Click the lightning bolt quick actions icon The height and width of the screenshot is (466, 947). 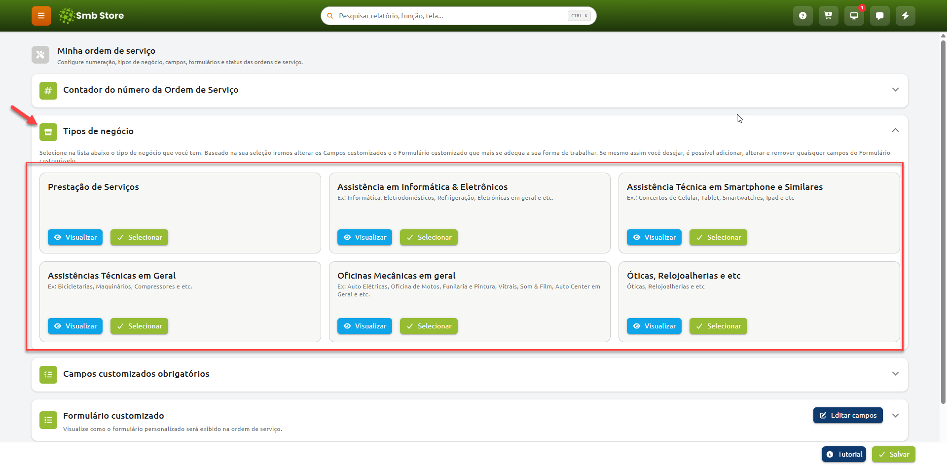[905, 16]
